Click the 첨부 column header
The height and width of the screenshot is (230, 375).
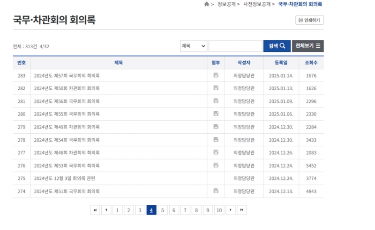point(216,63)
